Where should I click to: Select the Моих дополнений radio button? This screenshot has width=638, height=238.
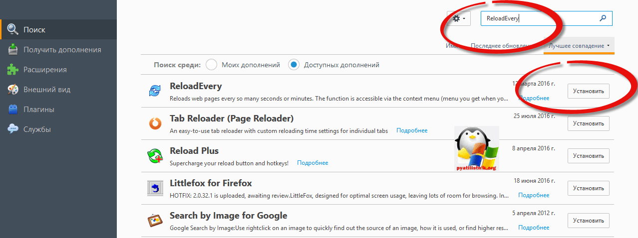coord(211,65)
